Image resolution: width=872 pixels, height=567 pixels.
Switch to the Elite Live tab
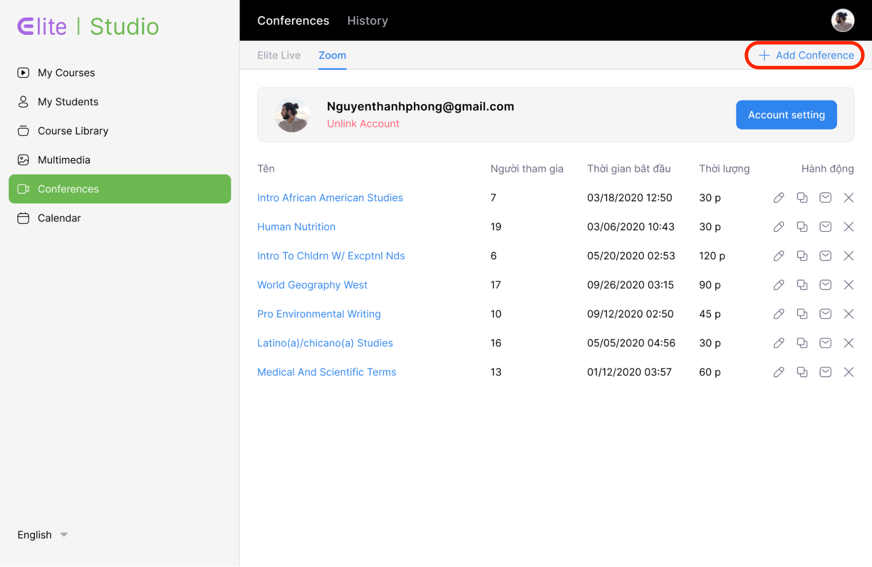[x=279, y=55]
